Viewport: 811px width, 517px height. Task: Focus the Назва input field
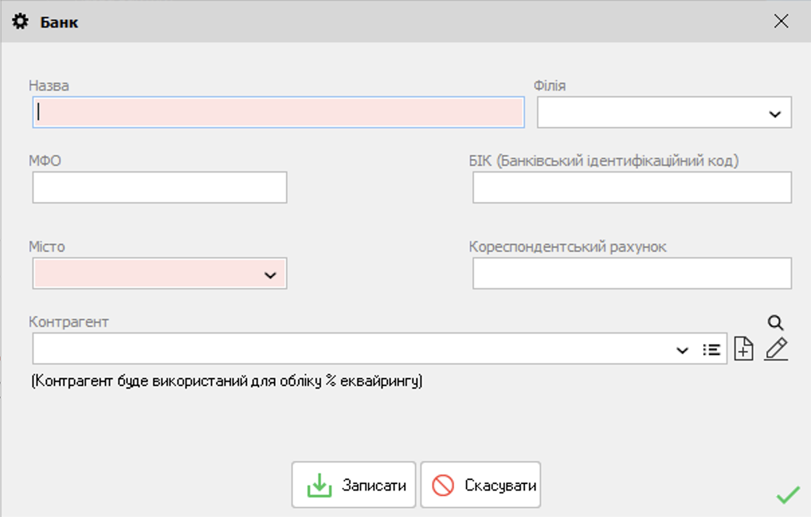click(279, 112)
